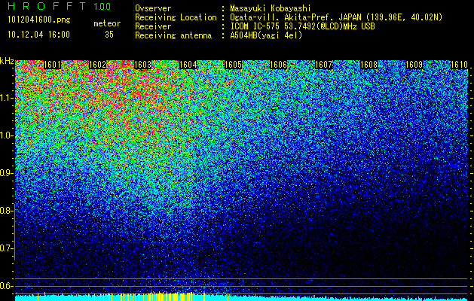Click the A504HB(yagi 4el) antenna text
The image size is (474, 301).
click(266, 35)
